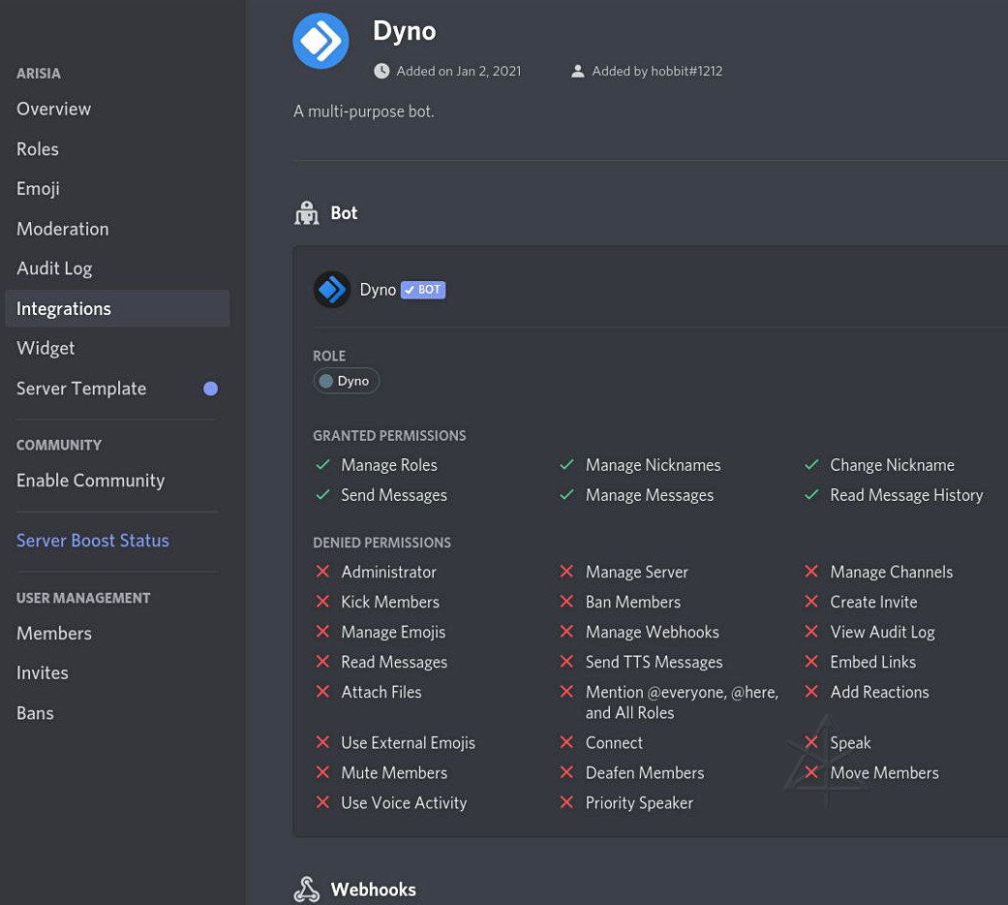Click the clock icon near added date
This screenshot has width=1008, height=905.
pyautogui.click(x=382, y=71)
